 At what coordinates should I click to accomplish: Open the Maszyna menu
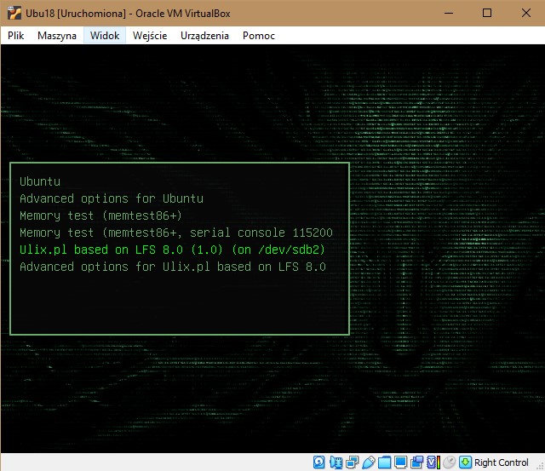[57, 36]
